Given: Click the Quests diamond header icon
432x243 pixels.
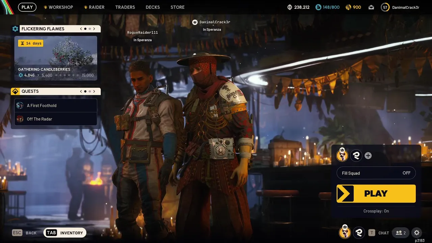Looking at the screenshot, I should point(15,91).
